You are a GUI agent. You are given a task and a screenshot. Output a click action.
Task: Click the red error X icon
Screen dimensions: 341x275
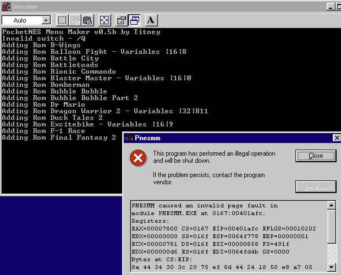coord(138,158)
